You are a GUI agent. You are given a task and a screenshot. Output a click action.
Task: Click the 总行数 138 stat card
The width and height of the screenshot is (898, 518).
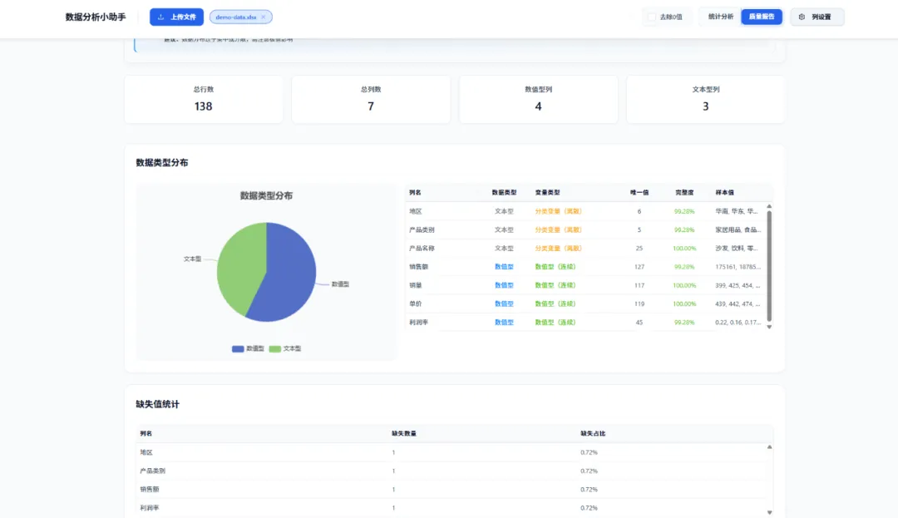pos(204,99)
